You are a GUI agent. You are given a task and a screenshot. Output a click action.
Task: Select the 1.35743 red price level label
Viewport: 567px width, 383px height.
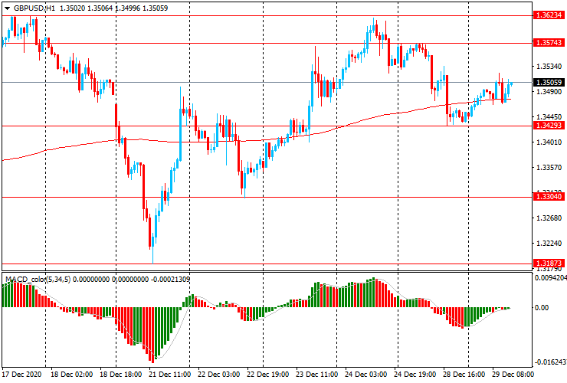549,43
